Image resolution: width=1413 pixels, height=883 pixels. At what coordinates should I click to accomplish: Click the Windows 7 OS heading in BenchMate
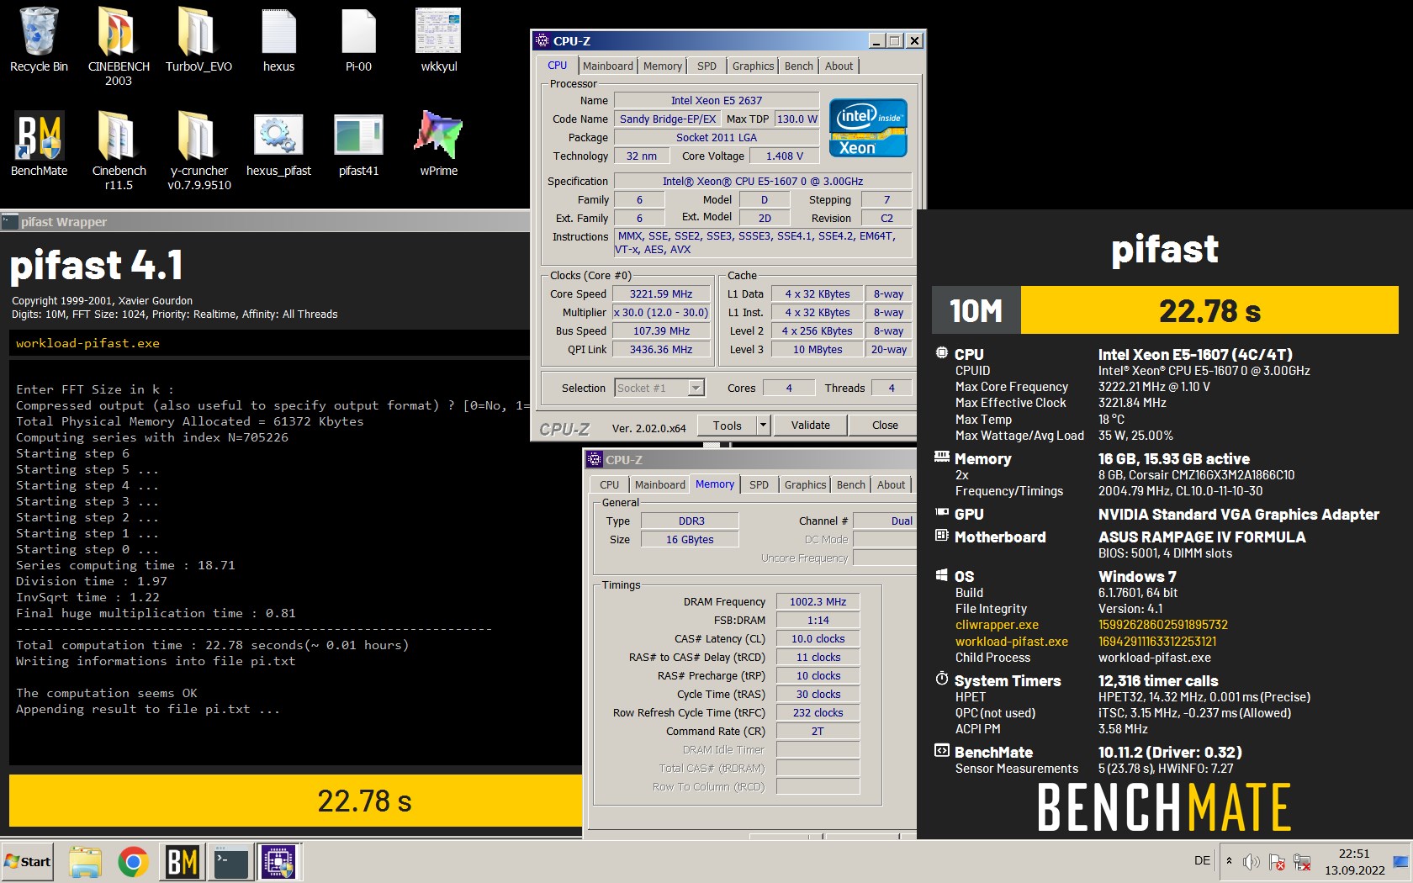pos(1137,576)
